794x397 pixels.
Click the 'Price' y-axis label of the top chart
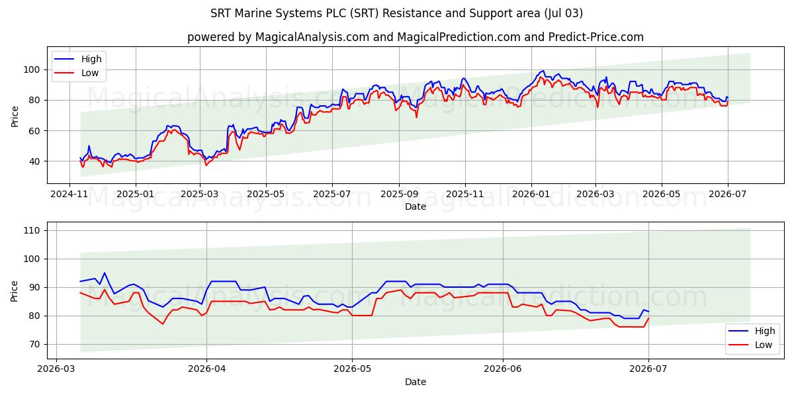point(15,115)
